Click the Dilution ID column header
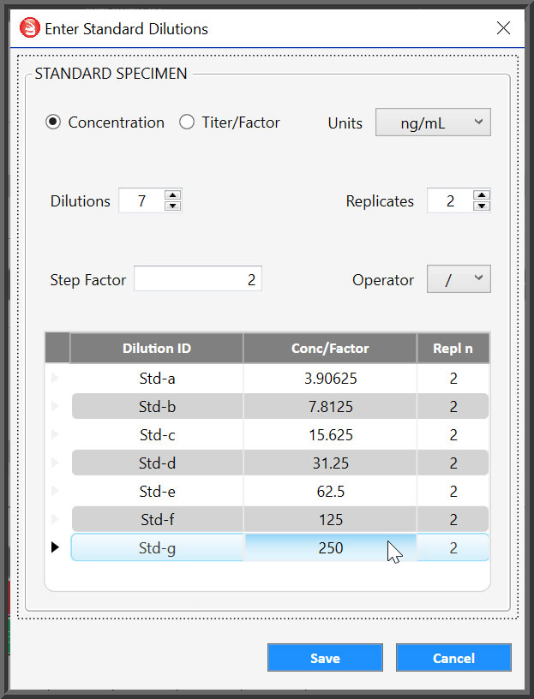This screenshot has width=534, height=699. click(157, 348)
